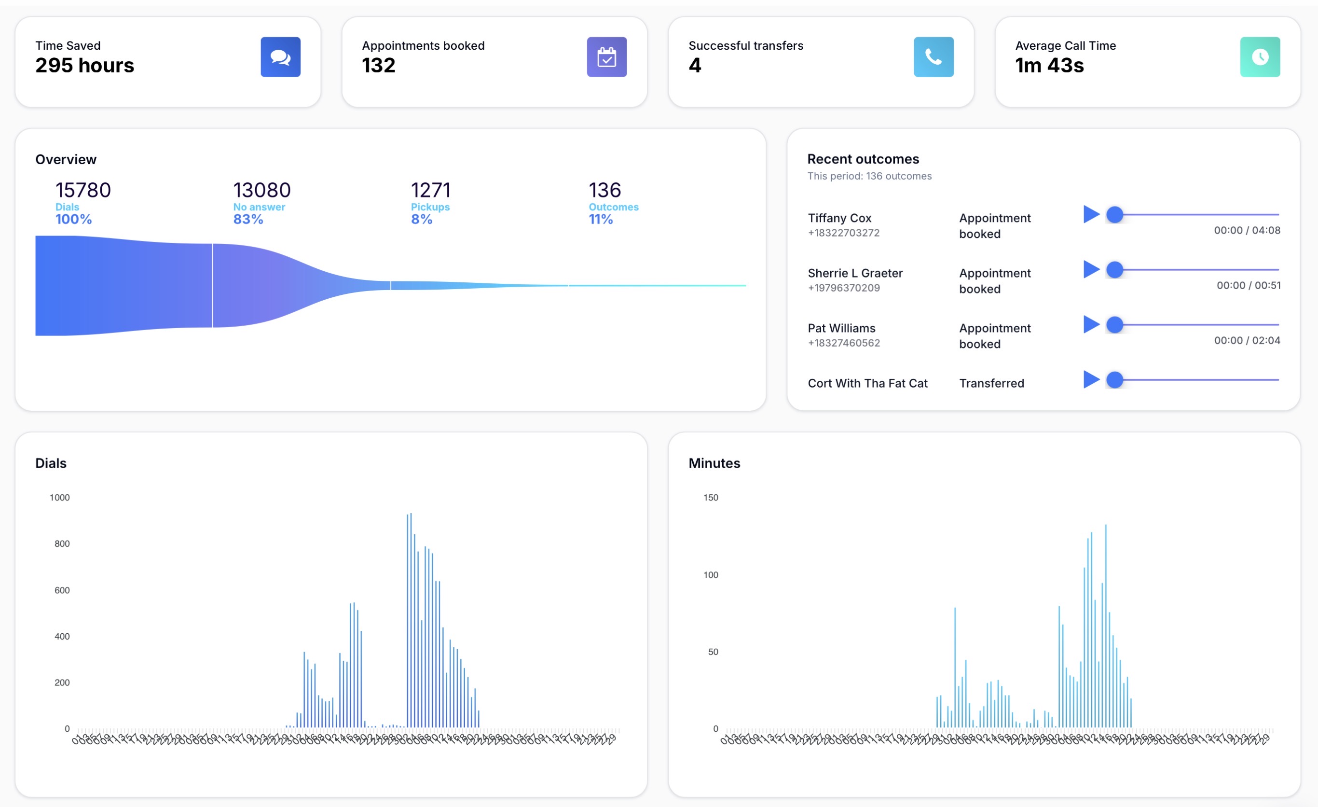Click Cort With Tha Fat Cat slider handle
The height and width of the screenshot is (807, 1318).
(x=1115, y=380)
